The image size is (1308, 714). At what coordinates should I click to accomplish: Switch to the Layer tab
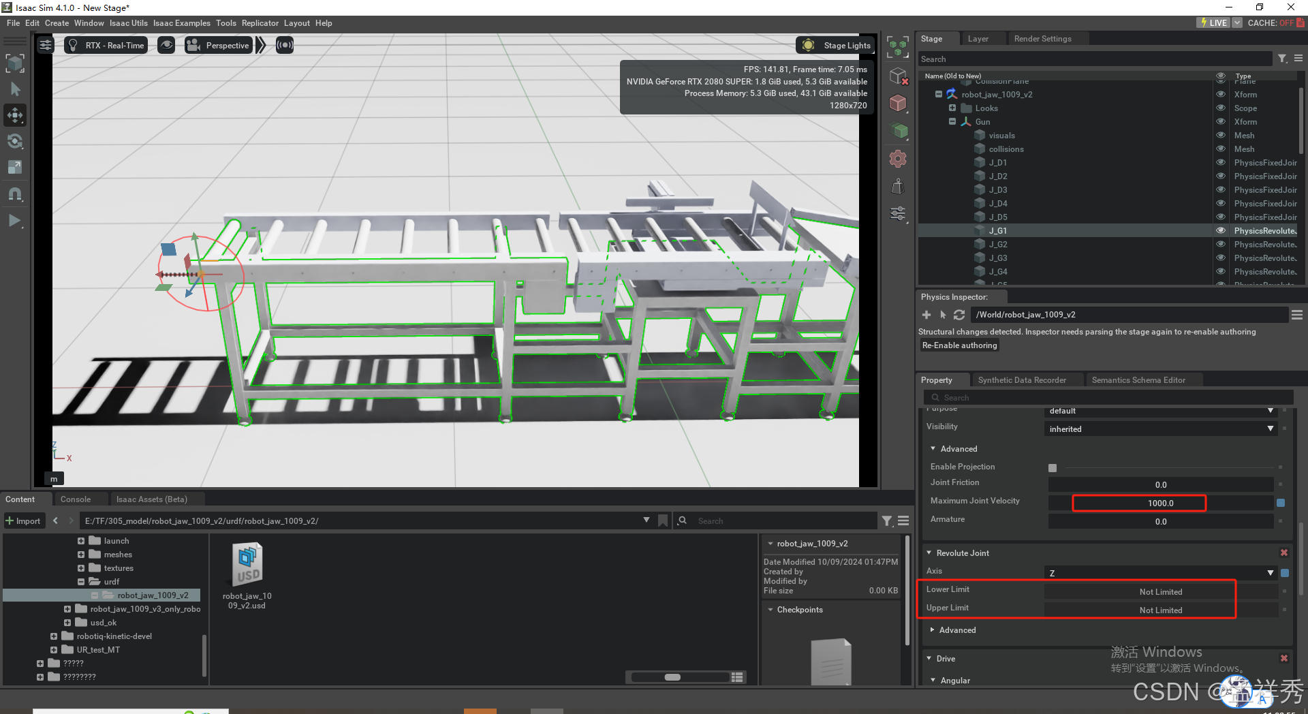978,39
